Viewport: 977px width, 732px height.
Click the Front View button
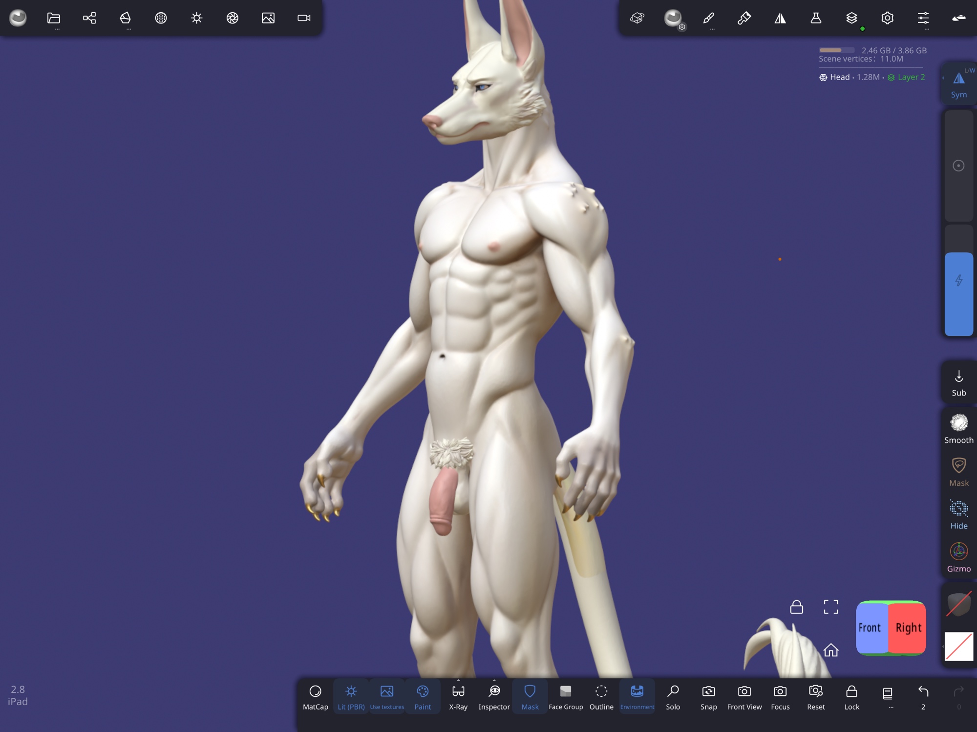click(x=744, y=696)
